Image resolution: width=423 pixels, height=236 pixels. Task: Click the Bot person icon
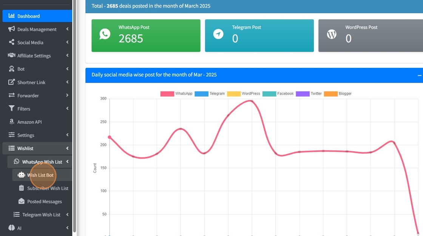[x=11, y=69]
